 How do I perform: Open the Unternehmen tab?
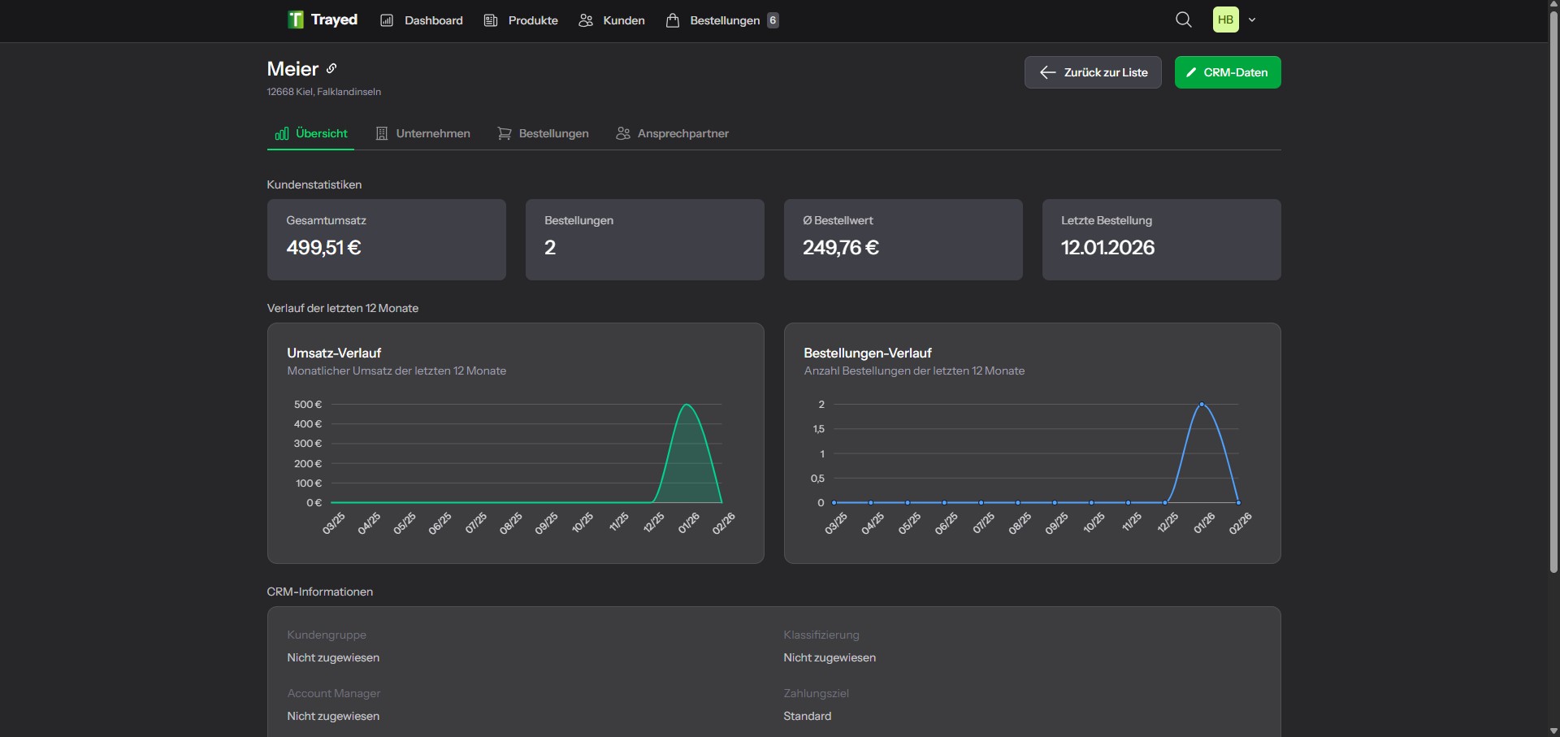coord(422,133)
